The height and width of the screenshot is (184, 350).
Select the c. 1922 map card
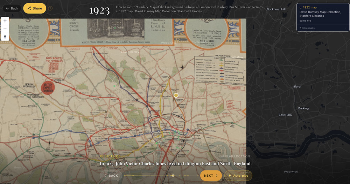(323, 17)
